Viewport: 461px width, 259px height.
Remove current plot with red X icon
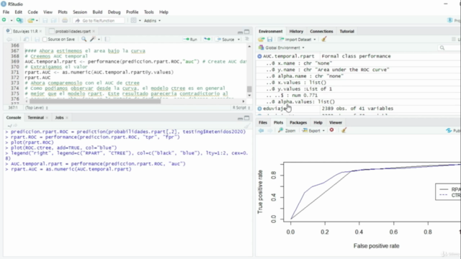pyautogui.click(x=331, y=130)
